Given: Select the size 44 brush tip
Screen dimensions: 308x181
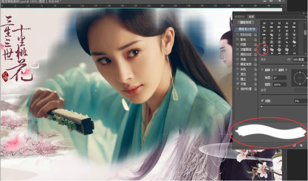Looking at the screenshot, I should 279,51.
